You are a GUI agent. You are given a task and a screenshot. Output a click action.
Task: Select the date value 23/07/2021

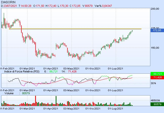pos(10,6)
